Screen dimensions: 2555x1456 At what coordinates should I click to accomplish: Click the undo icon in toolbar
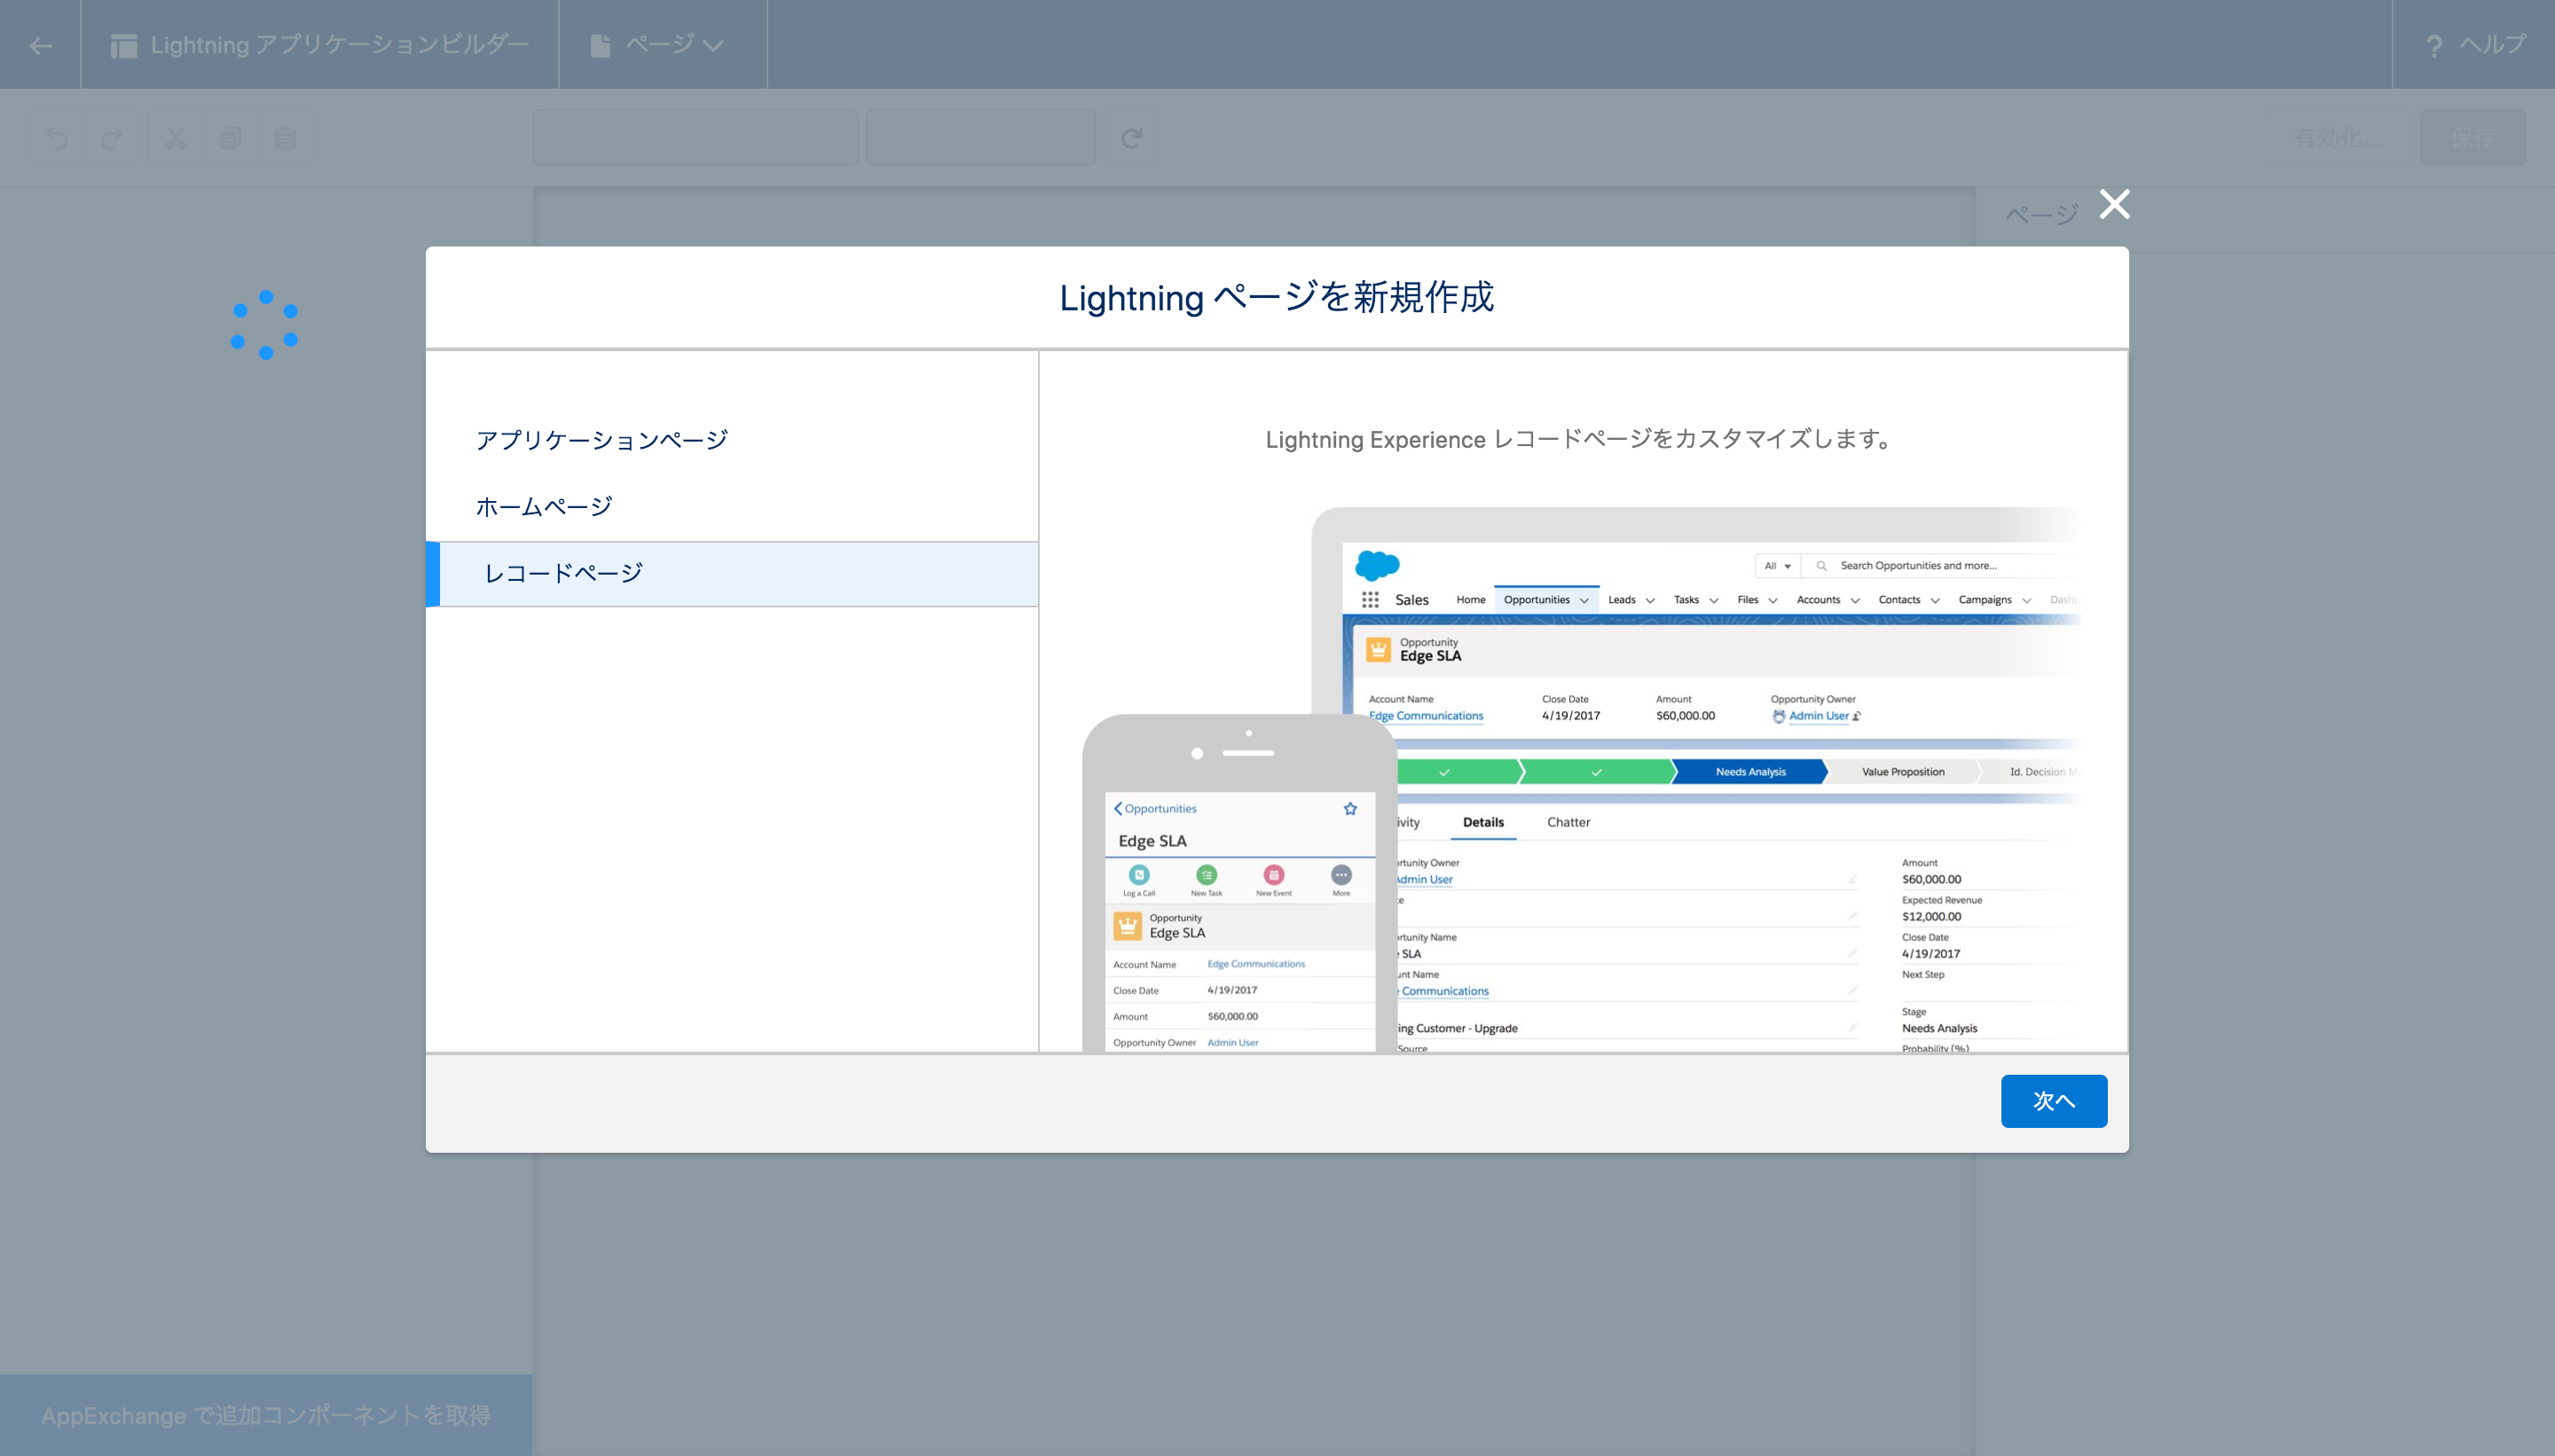coord(57,138)
